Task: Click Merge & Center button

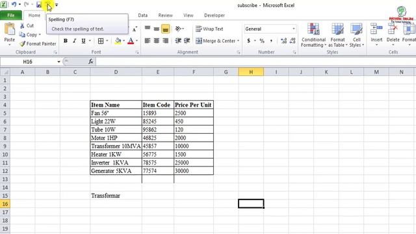Action: pyautogui.click(x=215, y=41)
